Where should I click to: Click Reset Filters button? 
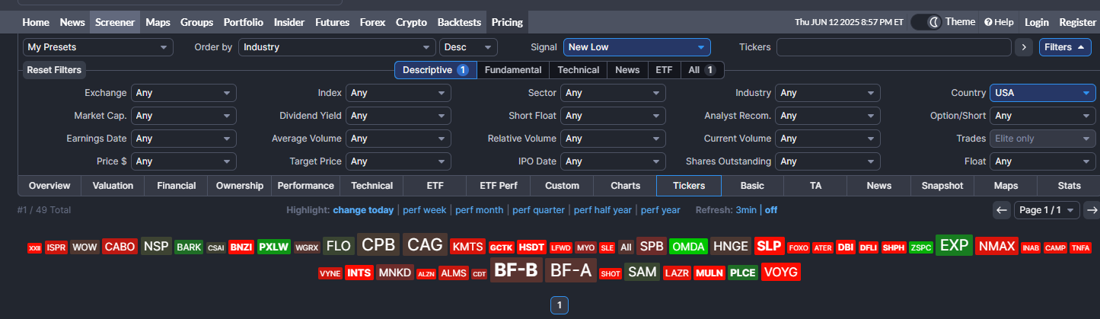pos(54,70)
